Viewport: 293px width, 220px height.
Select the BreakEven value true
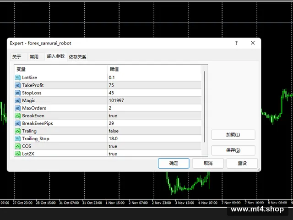point(113,115)
